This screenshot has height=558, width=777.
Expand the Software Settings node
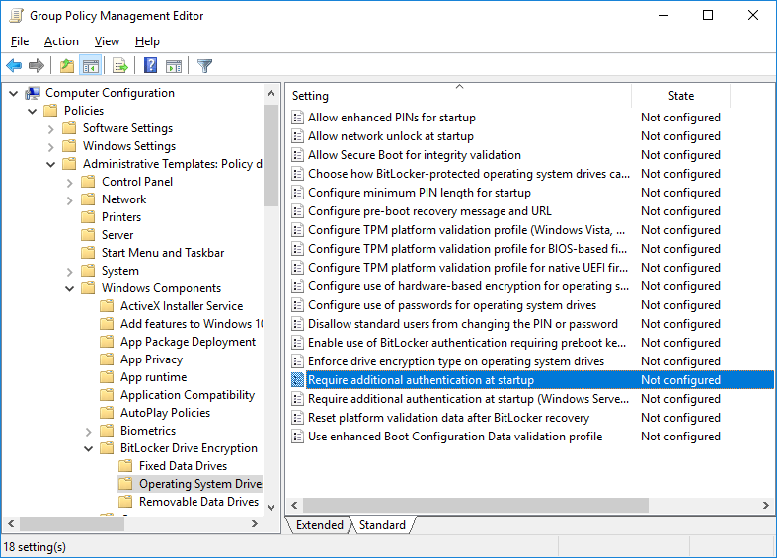(x=51, y=128)
